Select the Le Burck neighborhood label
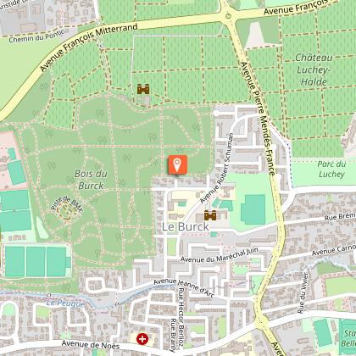Image resolution: width=356 pixels, height=356 pixels. click(185, 226)
